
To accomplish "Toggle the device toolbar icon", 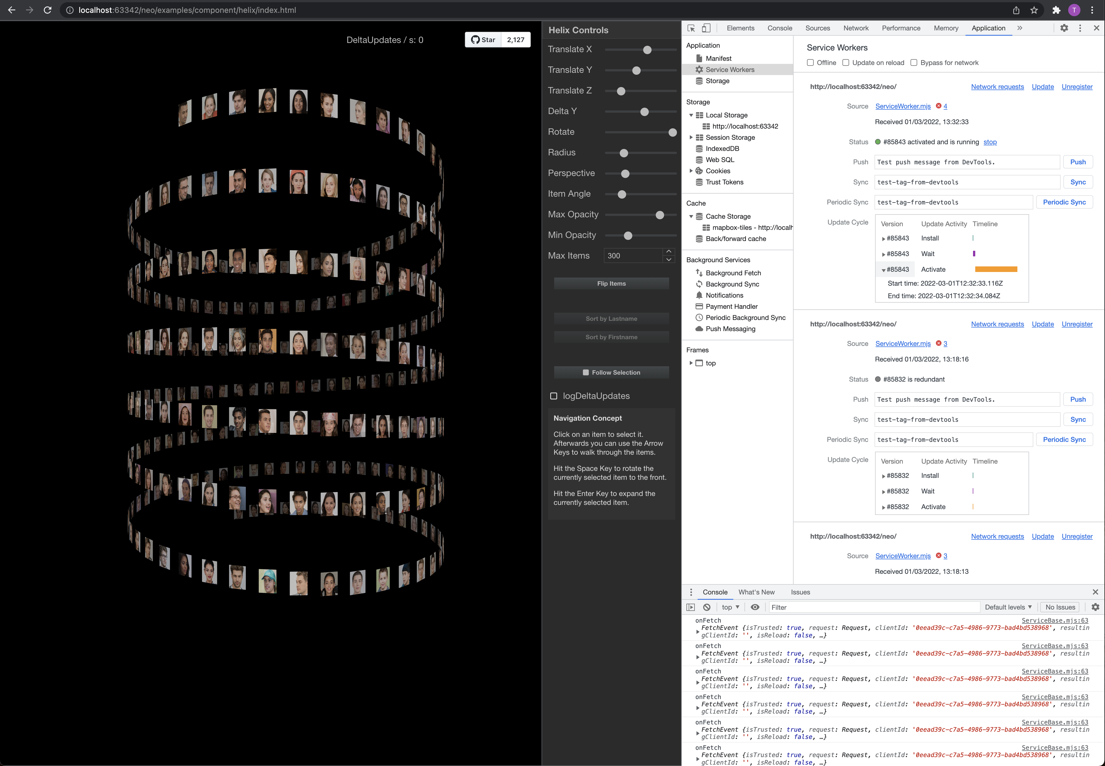I will 706,28.
